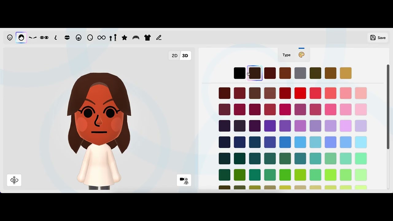Open the t-shirt clothing category
393x221 pixels.
[147, 37]
